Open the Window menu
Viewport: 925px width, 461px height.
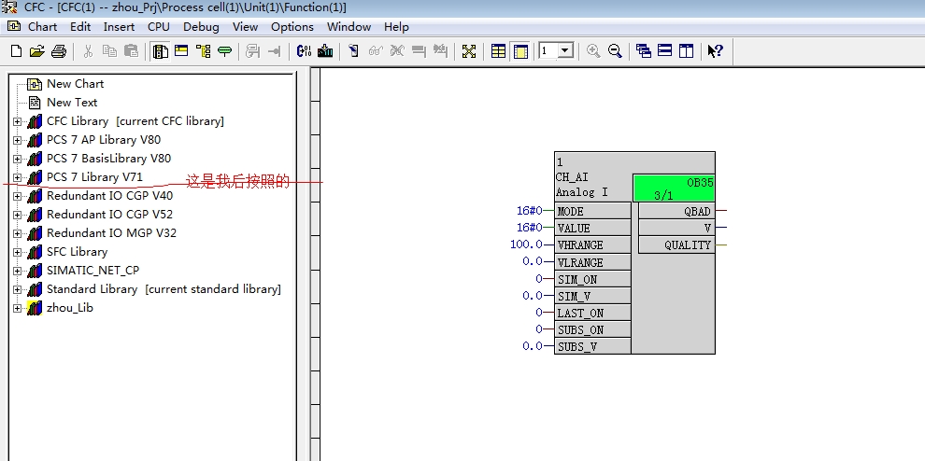pyautogui.click(x=349, y=26)
